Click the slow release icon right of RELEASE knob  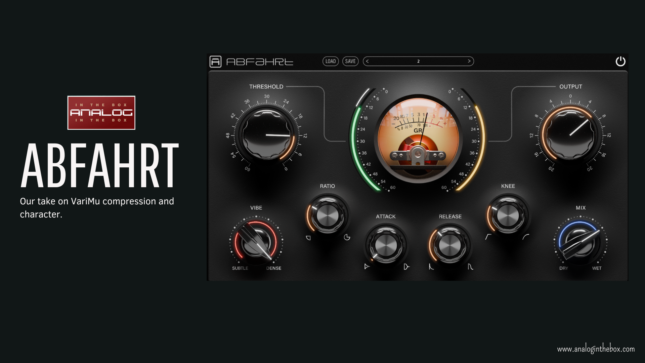click(x=470, y=267)
